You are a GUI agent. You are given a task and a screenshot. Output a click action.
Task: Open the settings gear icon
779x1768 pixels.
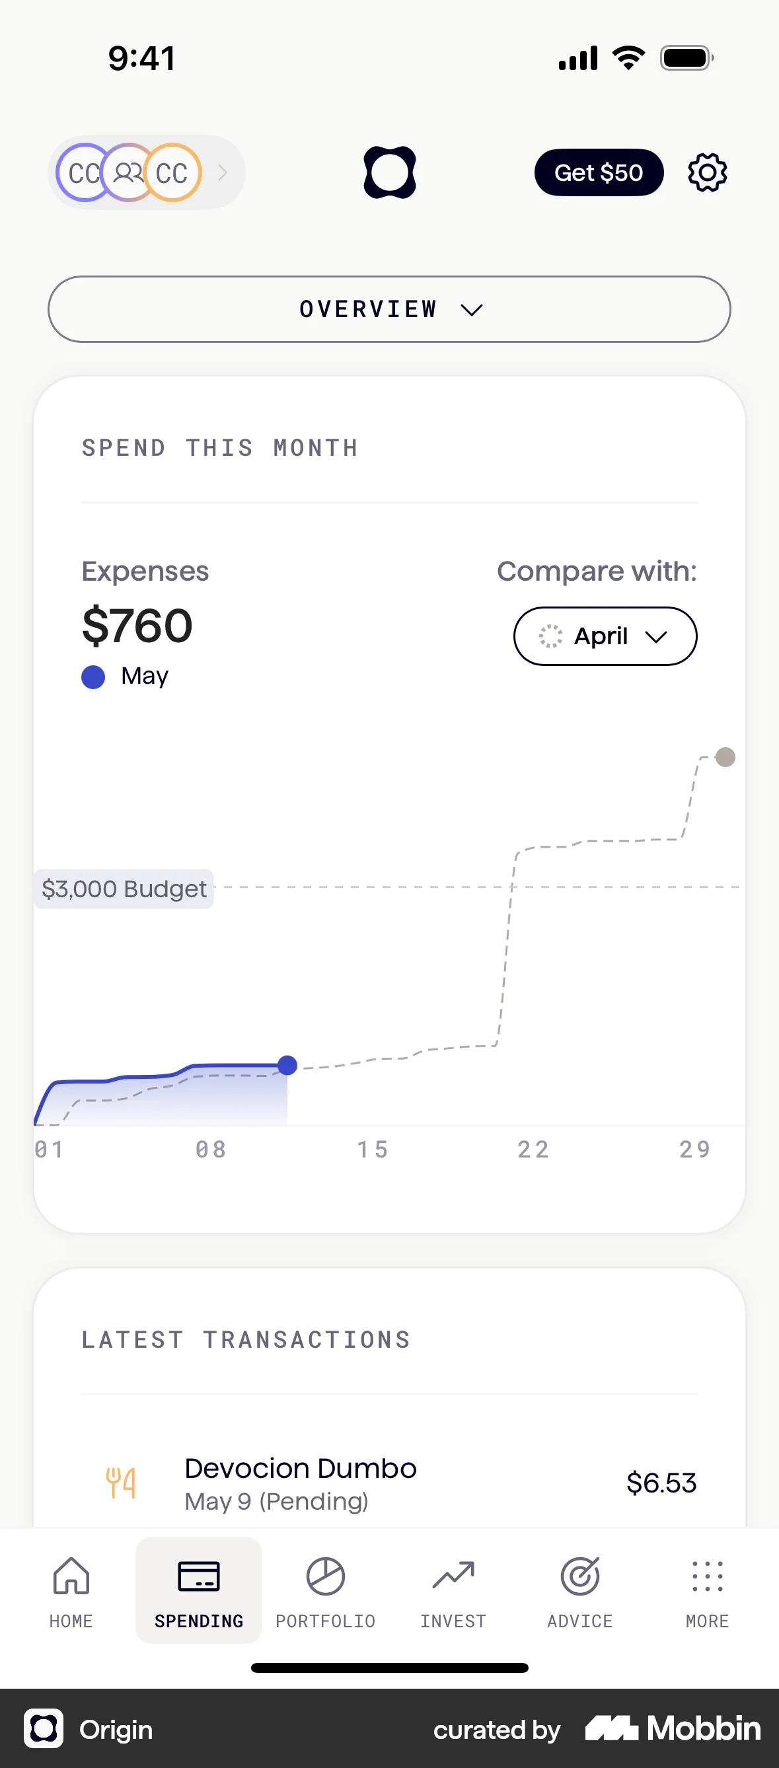click(x=707, y=172)
